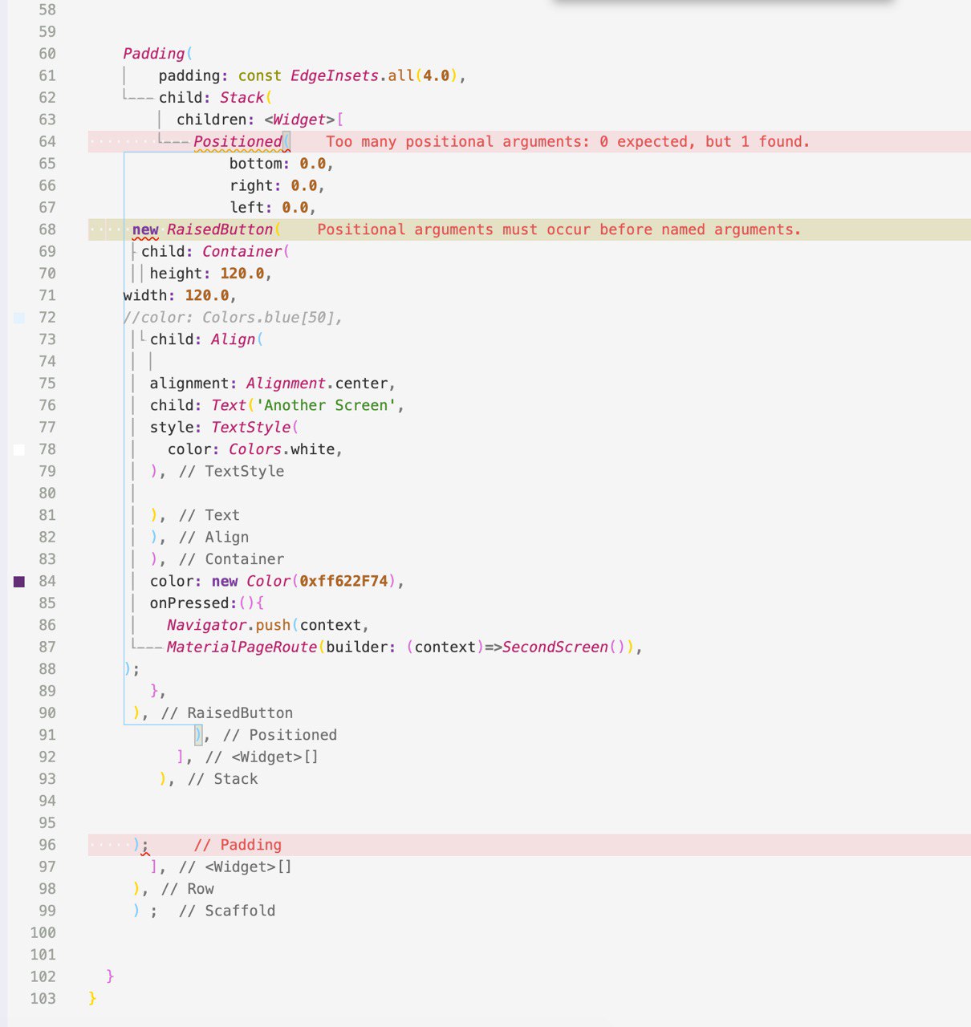Viewport: 971px width, 1027px height.
Task: Click the pink closing brace on line 102
Action: tap(110, 976)
